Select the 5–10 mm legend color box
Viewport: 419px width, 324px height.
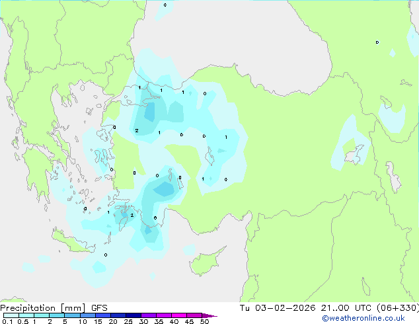click(72, 315)
